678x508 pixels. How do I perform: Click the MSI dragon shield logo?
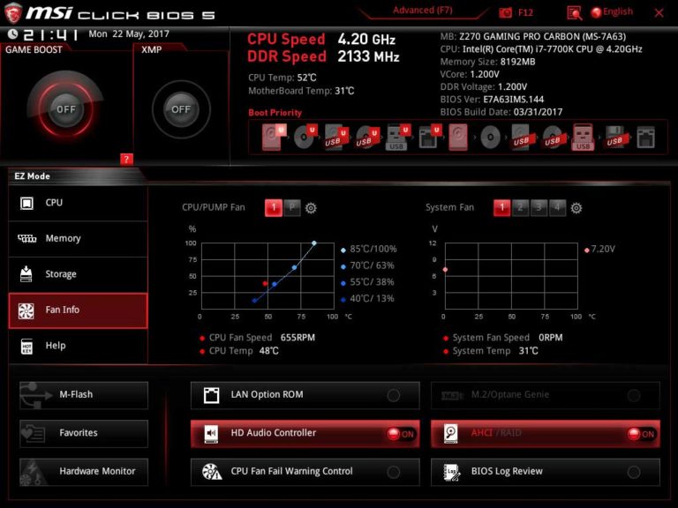pos(13,13)
